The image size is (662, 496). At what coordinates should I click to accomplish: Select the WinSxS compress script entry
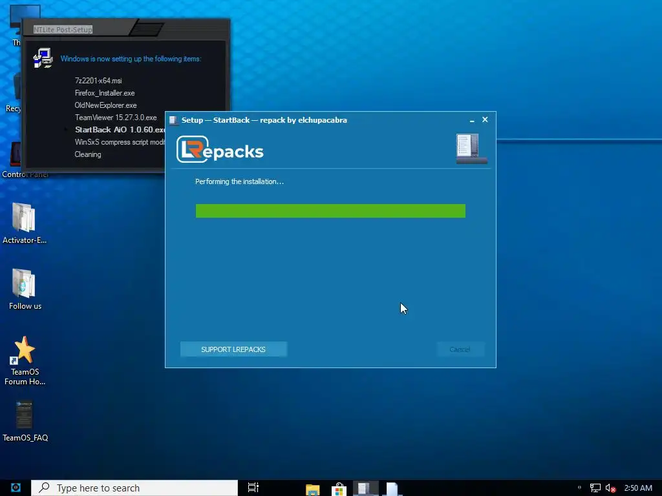click(x=120, y=142)
